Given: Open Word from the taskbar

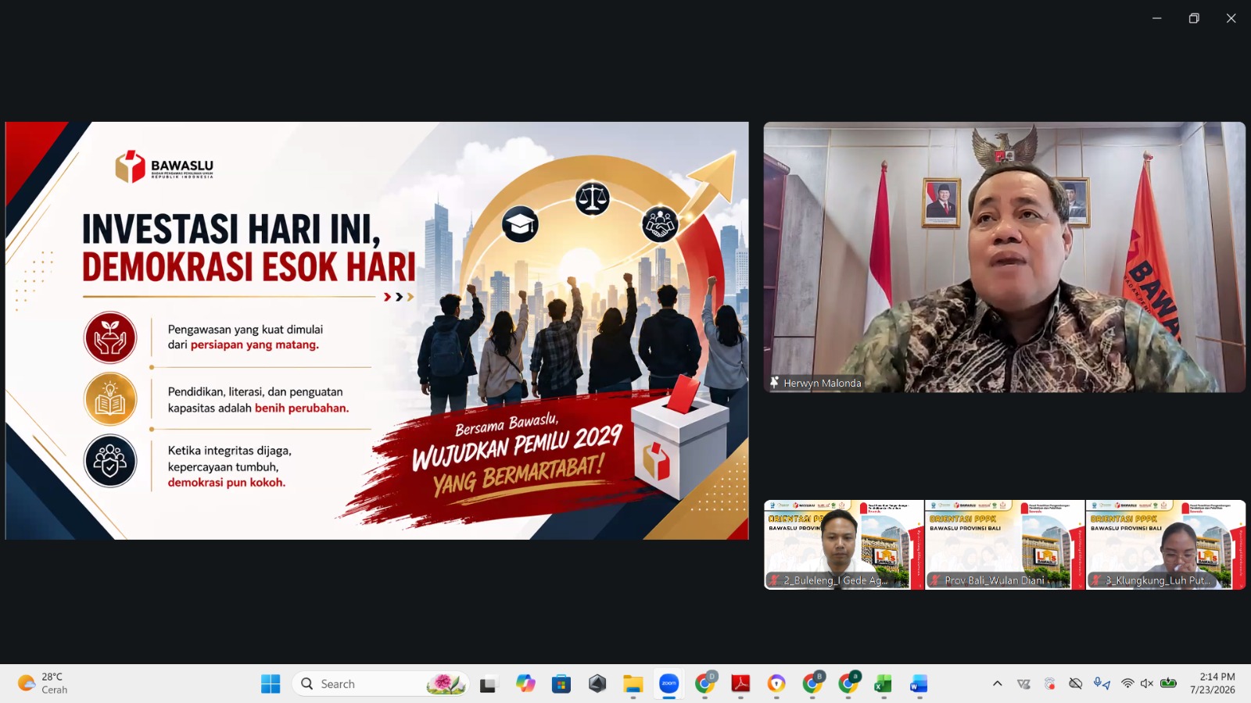Looking at the screenshot, I should [919, 684].
